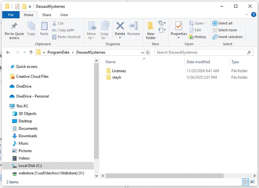Switch to Details view in the status bar

coord(245,182)
